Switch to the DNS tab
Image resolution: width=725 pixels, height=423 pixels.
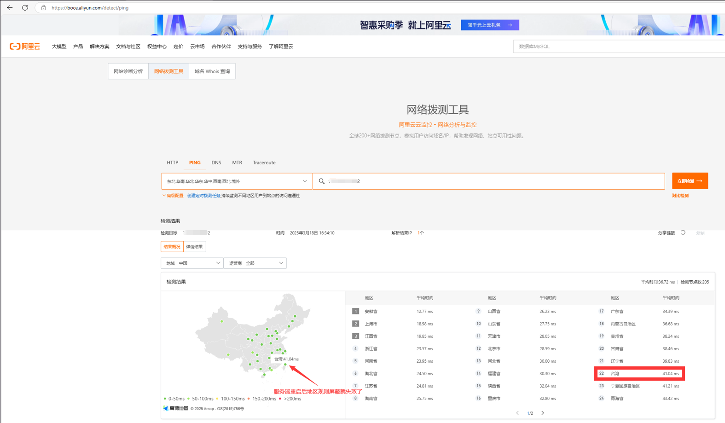point(216,162)
